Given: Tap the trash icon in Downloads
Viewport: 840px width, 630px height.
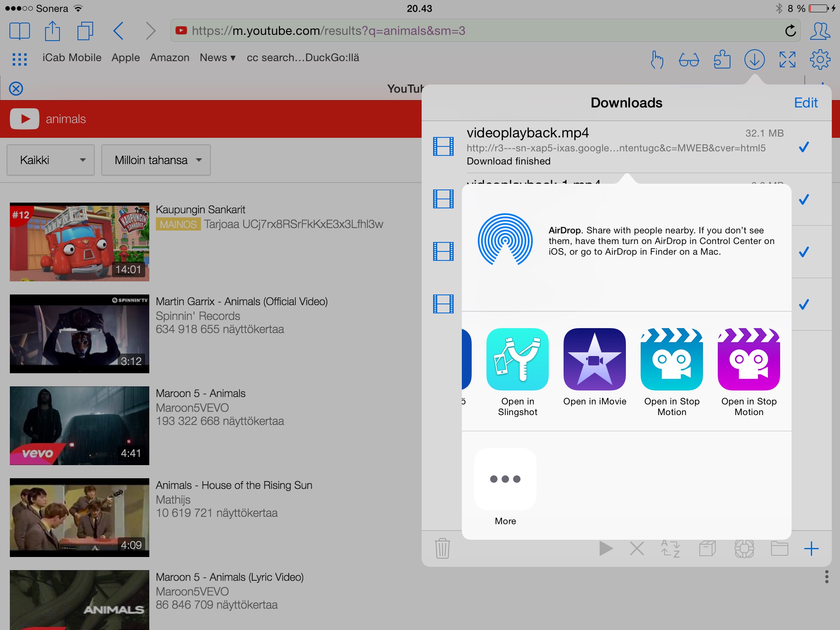Looking at the screenshot, I should [442, 548].
